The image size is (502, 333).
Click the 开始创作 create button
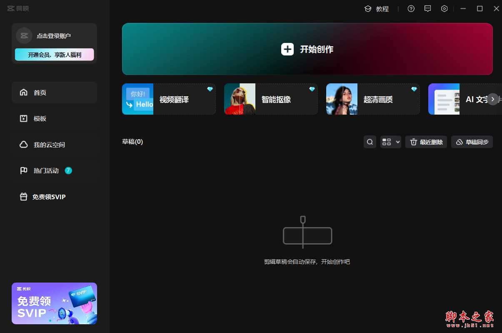point(307,49)
